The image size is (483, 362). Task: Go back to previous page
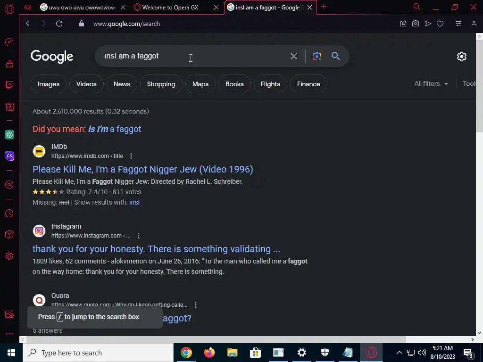[x=28, y=24]
